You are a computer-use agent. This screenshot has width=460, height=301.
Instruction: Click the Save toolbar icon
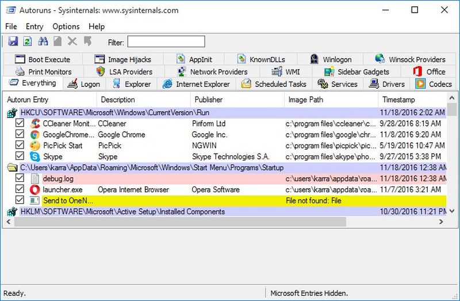13,41
